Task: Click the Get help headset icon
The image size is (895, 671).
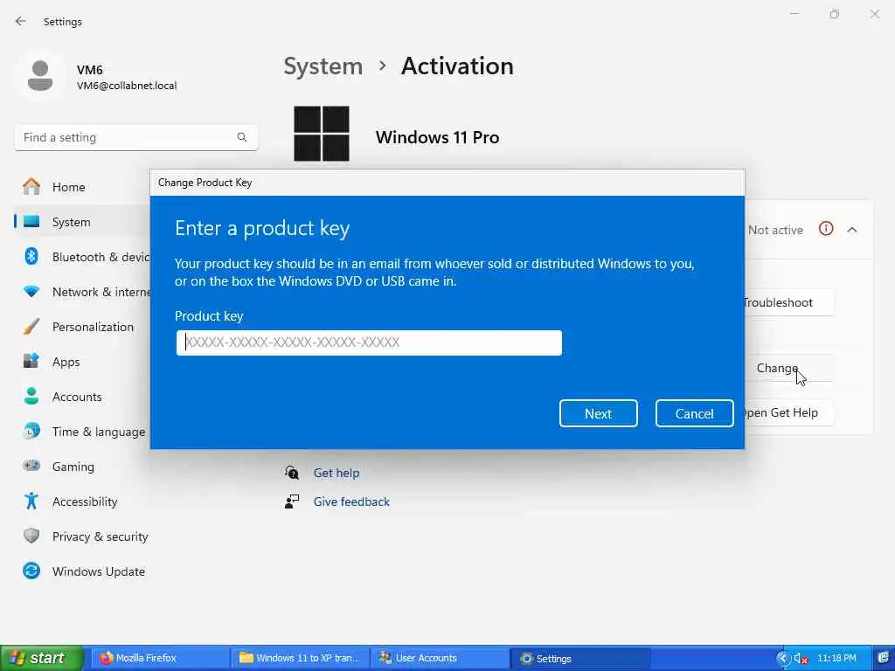Action: [x=292, y=473]
